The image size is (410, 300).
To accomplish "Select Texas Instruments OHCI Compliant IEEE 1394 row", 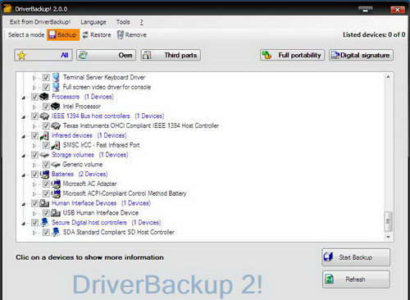I will [x=141, y=125].
